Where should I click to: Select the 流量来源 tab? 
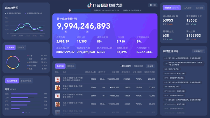click(x=10, y=47)
